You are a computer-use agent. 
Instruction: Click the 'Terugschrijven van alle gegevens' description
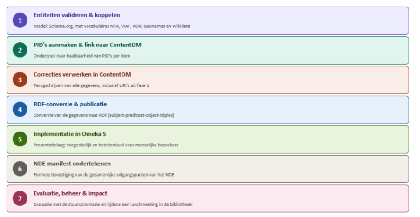pos(91,85)
